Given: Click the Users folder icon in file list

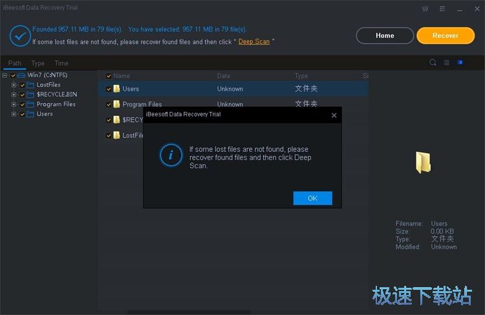Looking at the screenshot, I should point(116,89).
